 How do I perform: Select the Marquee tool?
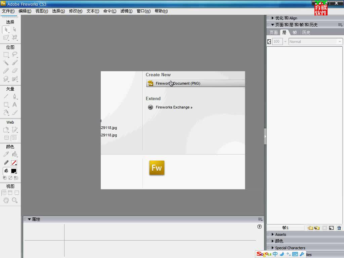click(6, 55)
